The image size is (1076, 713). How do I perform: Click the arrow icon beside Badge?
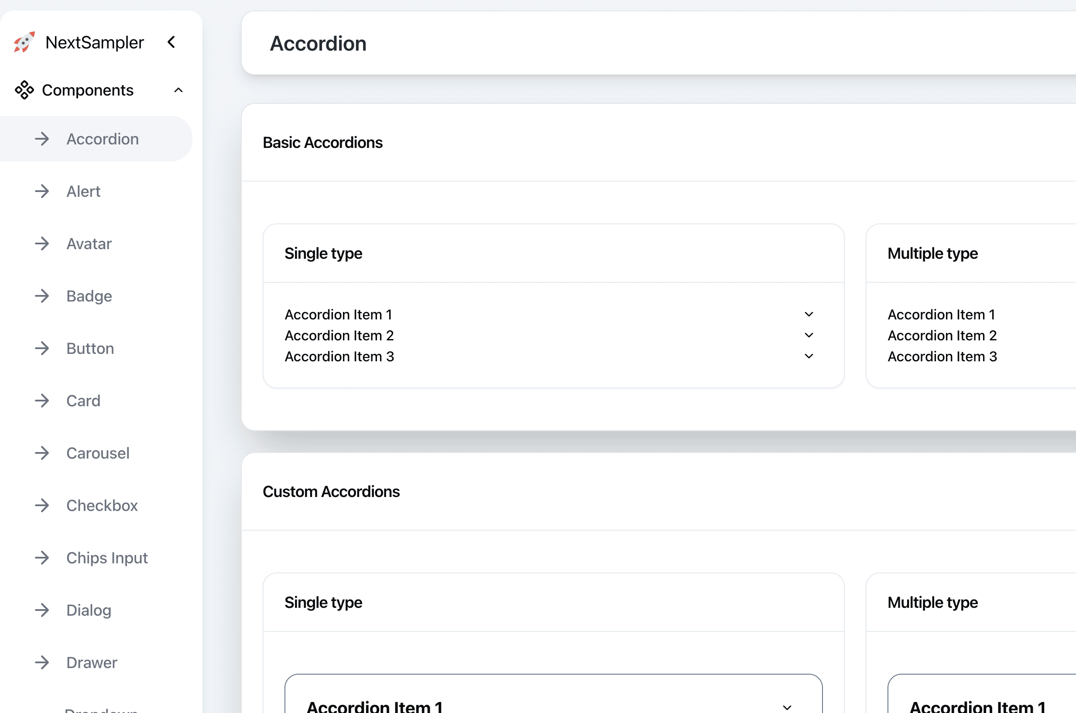[42, 296]
